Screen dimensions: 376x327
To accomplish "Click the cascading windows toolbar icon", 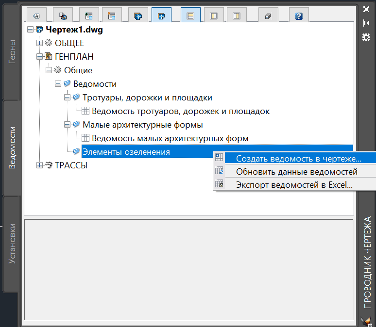I will [268, 16].
